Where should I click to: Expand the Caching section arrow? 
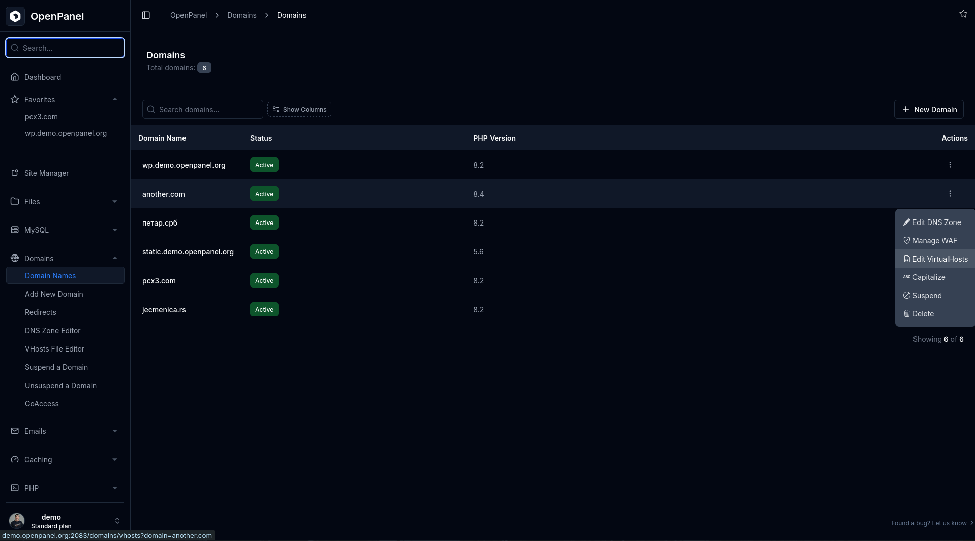(115, 459)
